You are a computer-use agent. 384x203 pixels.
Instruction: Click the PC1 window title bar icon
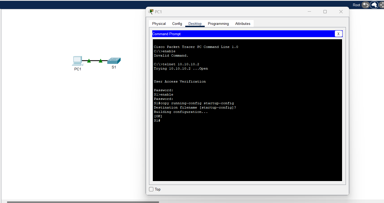click(x=151, y=12)
